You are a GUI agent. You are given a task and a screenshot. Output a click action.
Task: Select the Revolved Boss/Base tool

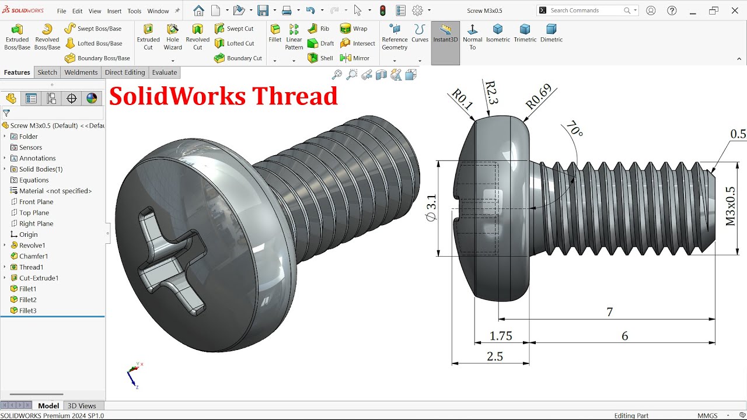click(x=47, y=37)
